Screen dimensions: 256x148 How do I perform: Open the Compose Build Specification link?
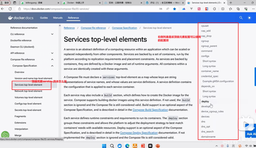(x=150, y=110)
